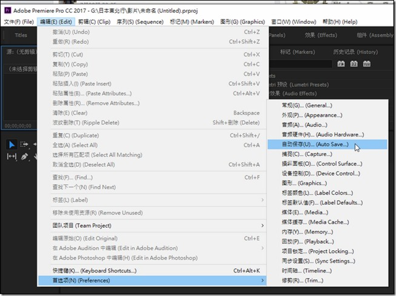Open the Graphics menu
Viewport: 396px width, 296px height.
242,22
